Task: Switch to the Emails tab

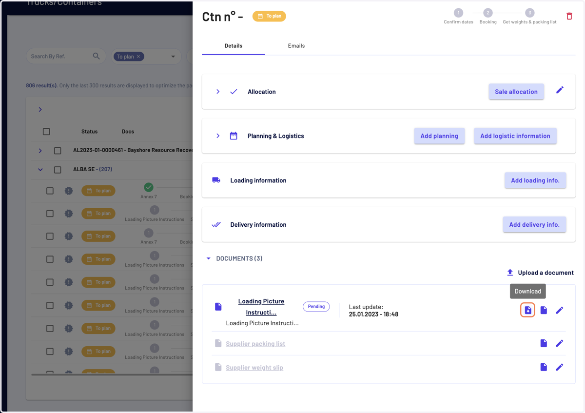Action: point(296,46)
